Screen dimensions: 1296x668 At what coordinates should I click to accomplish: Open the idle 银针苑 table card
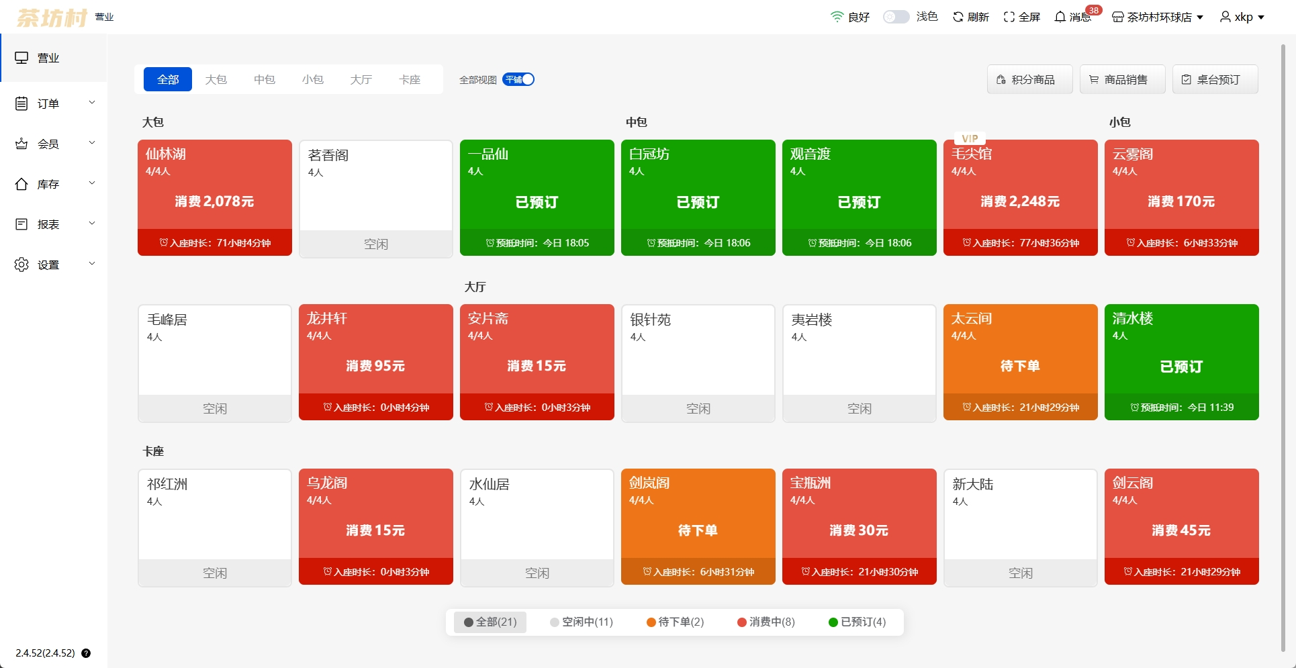pos(698,363)
